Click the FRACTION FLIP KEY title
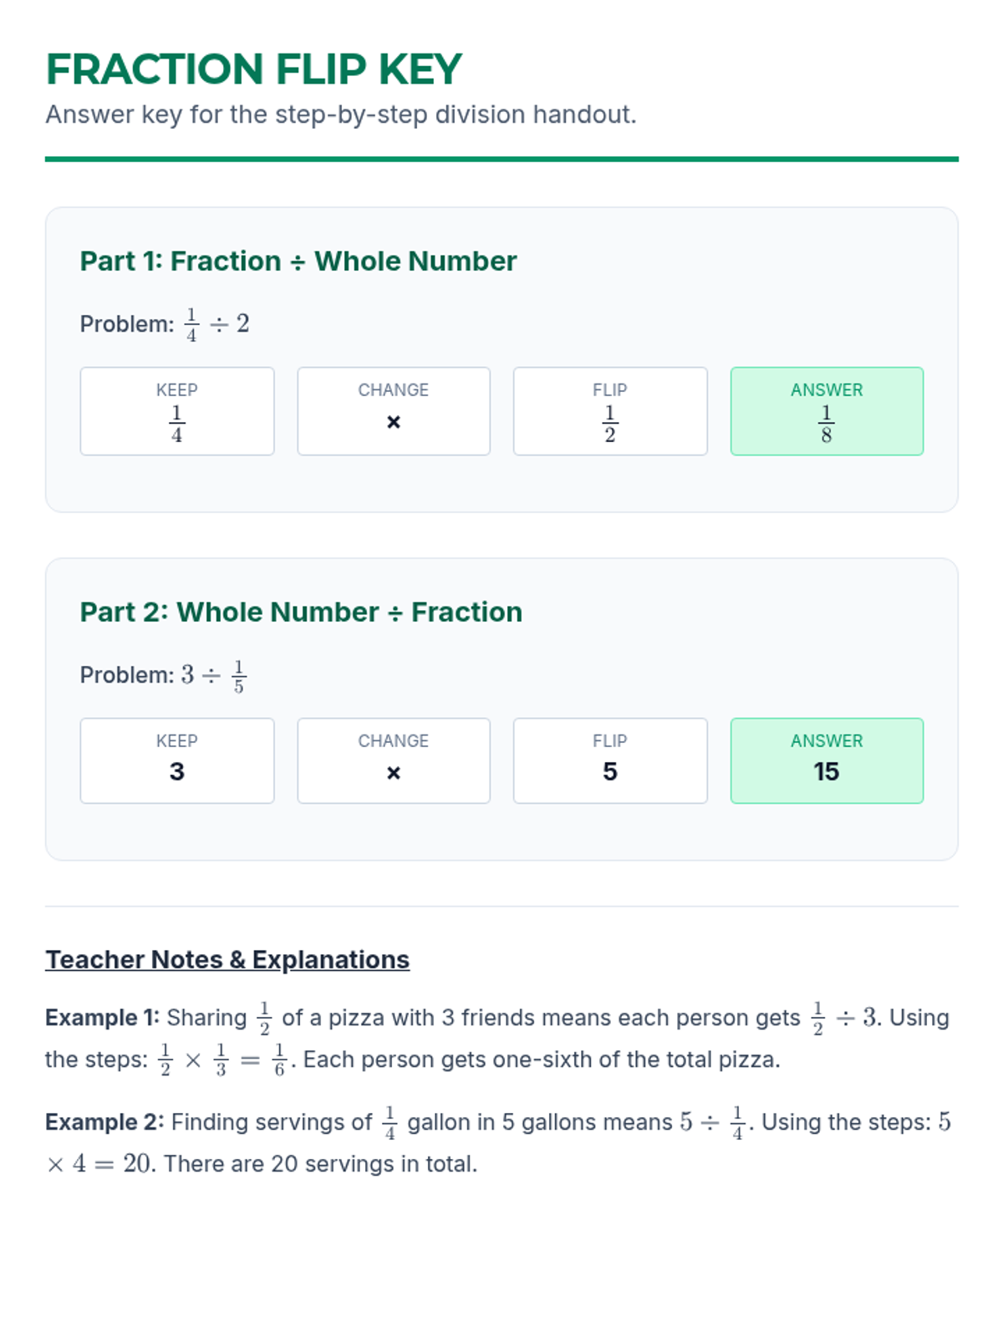 pyautogui.click(x=253, y=69)
